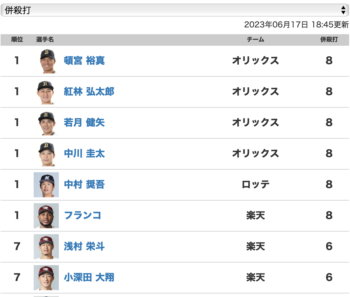Click the 併殺打 column header
The width and height of the screenshot is (350, 297).
[329, 40]
